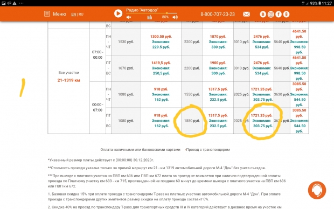This screenshot has height=209, width=334.
Task: Open the Facebook social icon
Action: pos(279,14)
